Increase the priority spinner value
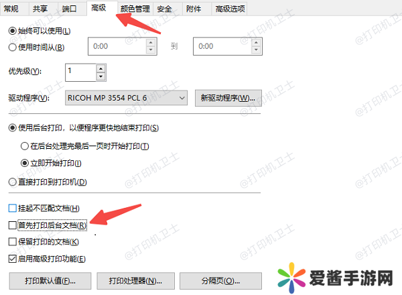Image resolution: width=402 pixels, height=295 pixels. pyautogui.click(x=100, y=68)
